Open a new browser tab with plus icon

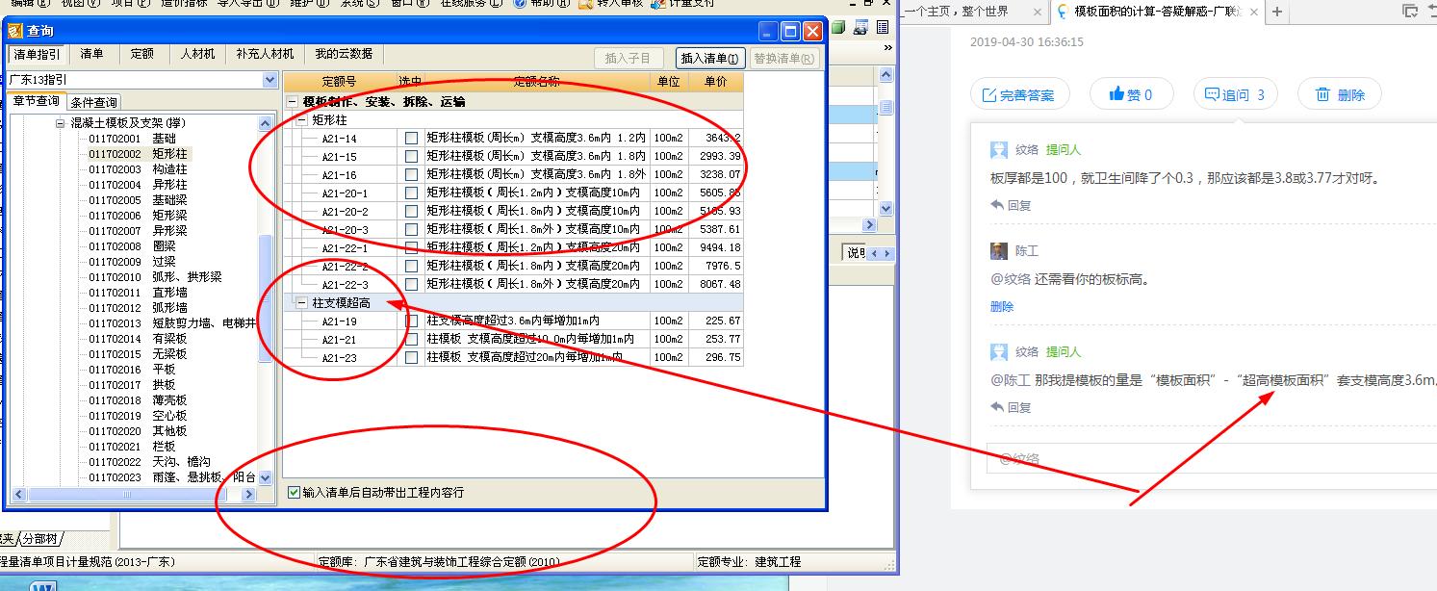(1277, 12)
